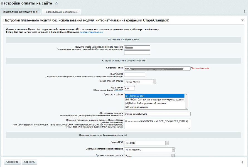Screen dimensions: 248x167
Task: Select [sl] Мибок: Сайт юридической компании item
Action: (146, 103)
